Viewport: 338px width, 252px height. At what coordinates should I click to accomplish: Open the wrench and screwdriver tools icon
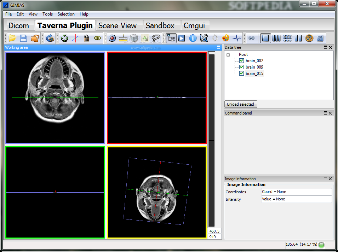[204, 38]
